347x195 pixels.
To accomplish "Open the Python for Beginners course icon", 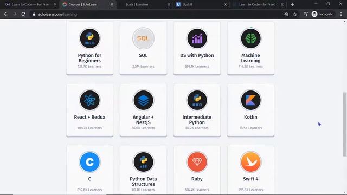I will (x=89, y=38).
